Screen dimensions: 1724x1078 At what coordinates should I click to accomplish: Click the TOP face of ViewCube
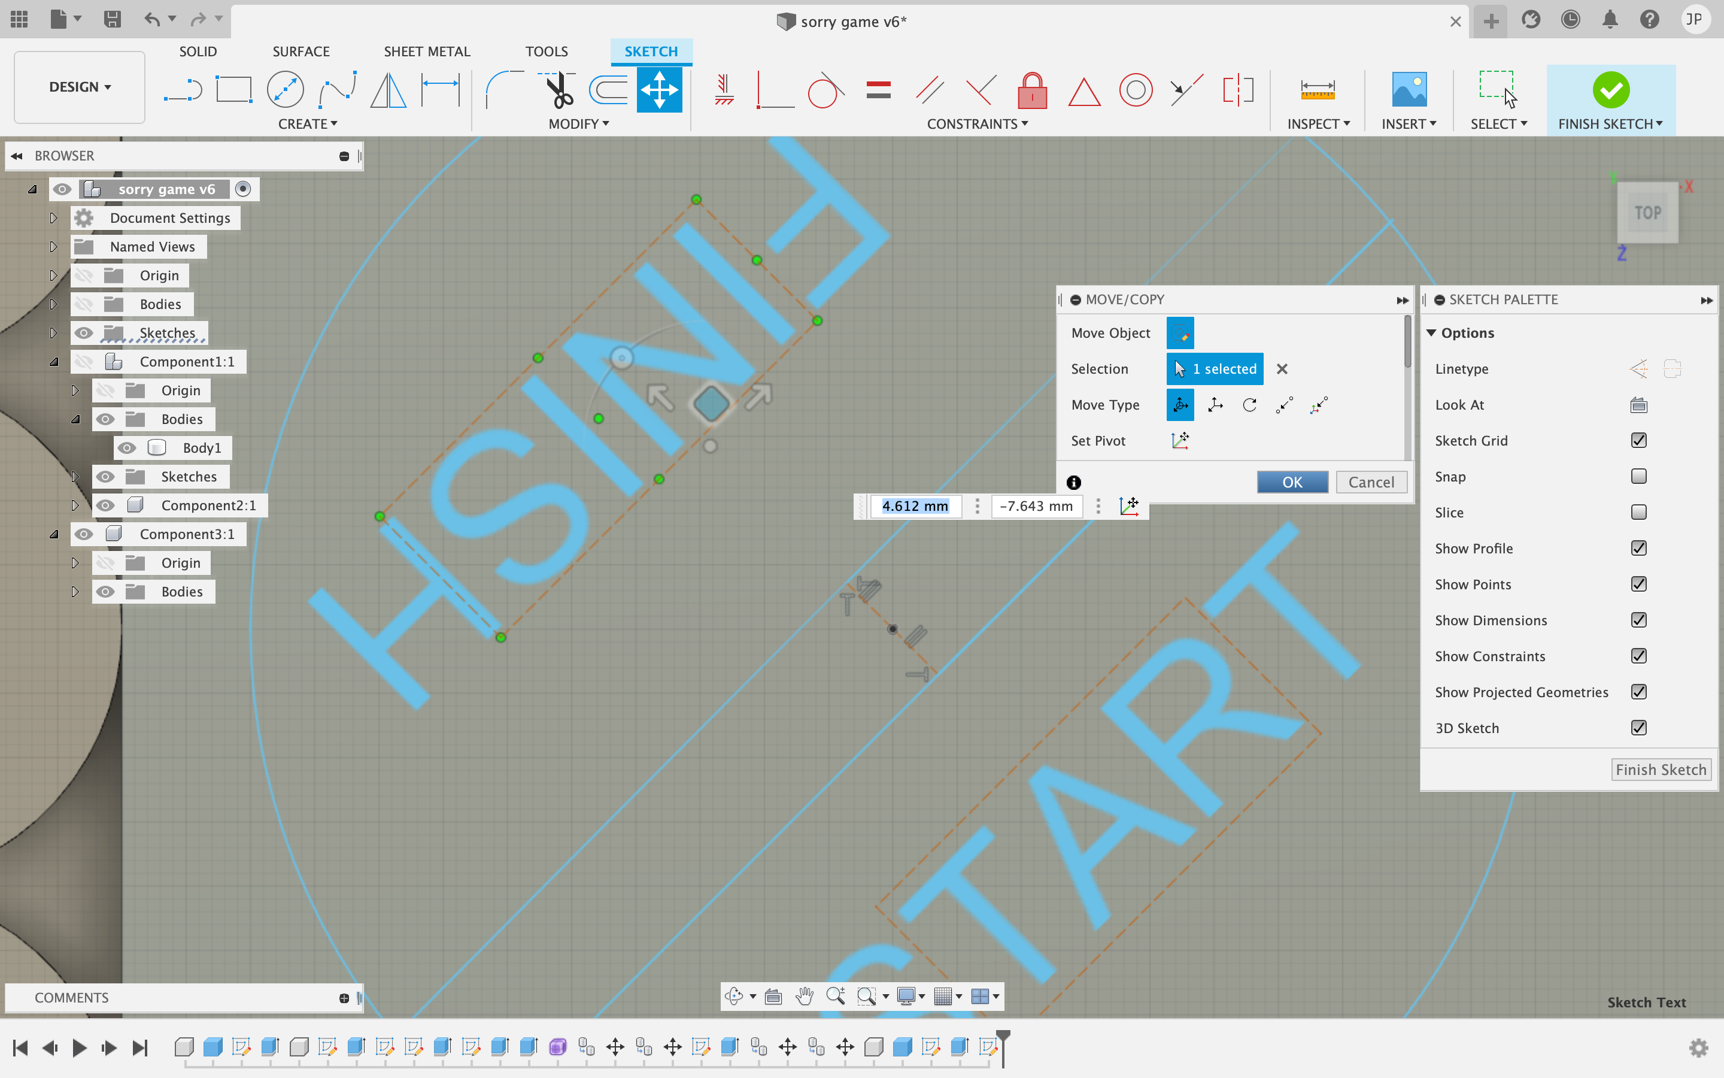click(x=1648, y=213)
